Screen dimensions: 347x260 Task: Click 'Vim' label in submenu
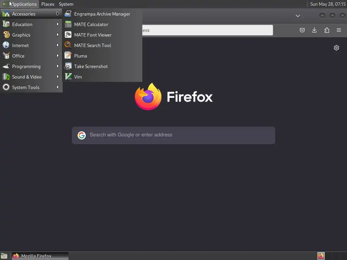[x=78, y=77]
